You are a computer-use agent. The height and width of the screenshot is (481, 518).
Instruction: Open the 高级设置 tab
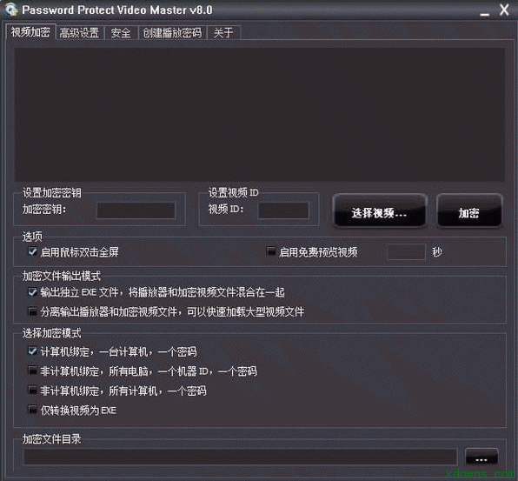(x=80, y=33)
